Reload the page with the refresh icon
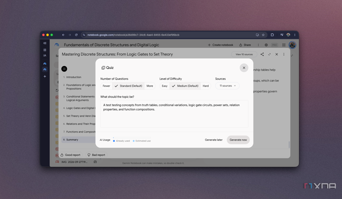Viewport: 342px width, 199px height. click(x=76, y=35)
